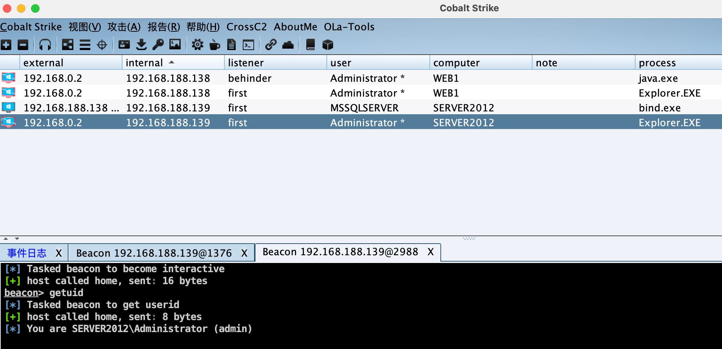The height and width of the screenshot is (349, 722).
Task: Close the Beacon 192.168.188.139@2988 tab
Action: tap(431, 252)
